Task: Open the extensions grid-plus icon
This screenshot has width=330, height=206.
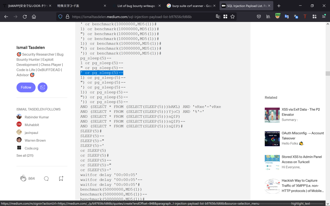Action: [314, 16]
